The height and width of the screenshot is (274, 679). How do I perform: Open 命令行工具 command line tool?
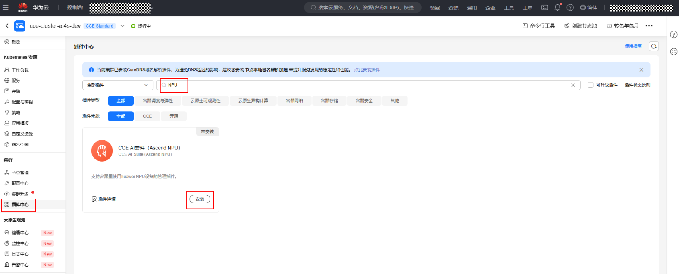(538, 26)
